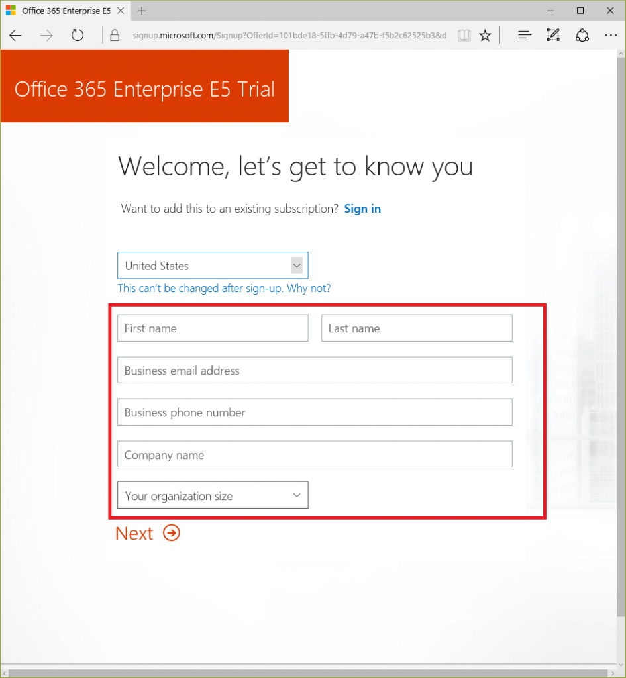The height and width of the screenshot is (678, 626).
Task: Click the Share icon in toolbar
Action: click(x=582, y=36)
